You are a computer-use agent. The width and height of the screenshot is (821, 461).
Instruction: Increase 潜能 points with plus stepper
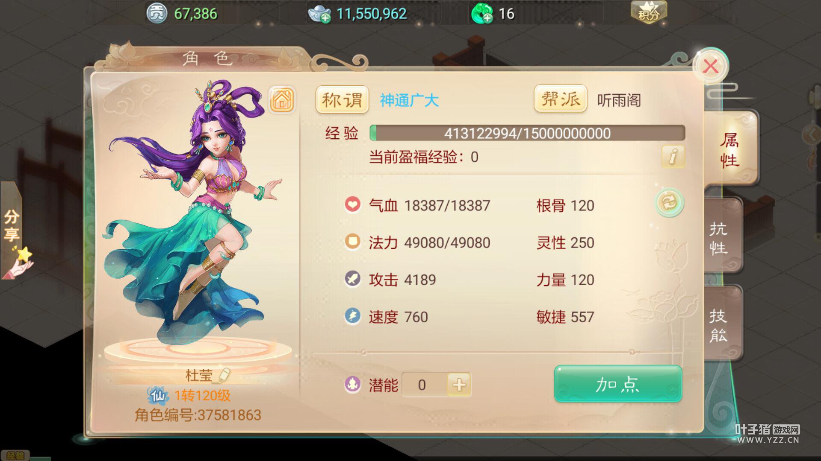[x=459, y=385]
